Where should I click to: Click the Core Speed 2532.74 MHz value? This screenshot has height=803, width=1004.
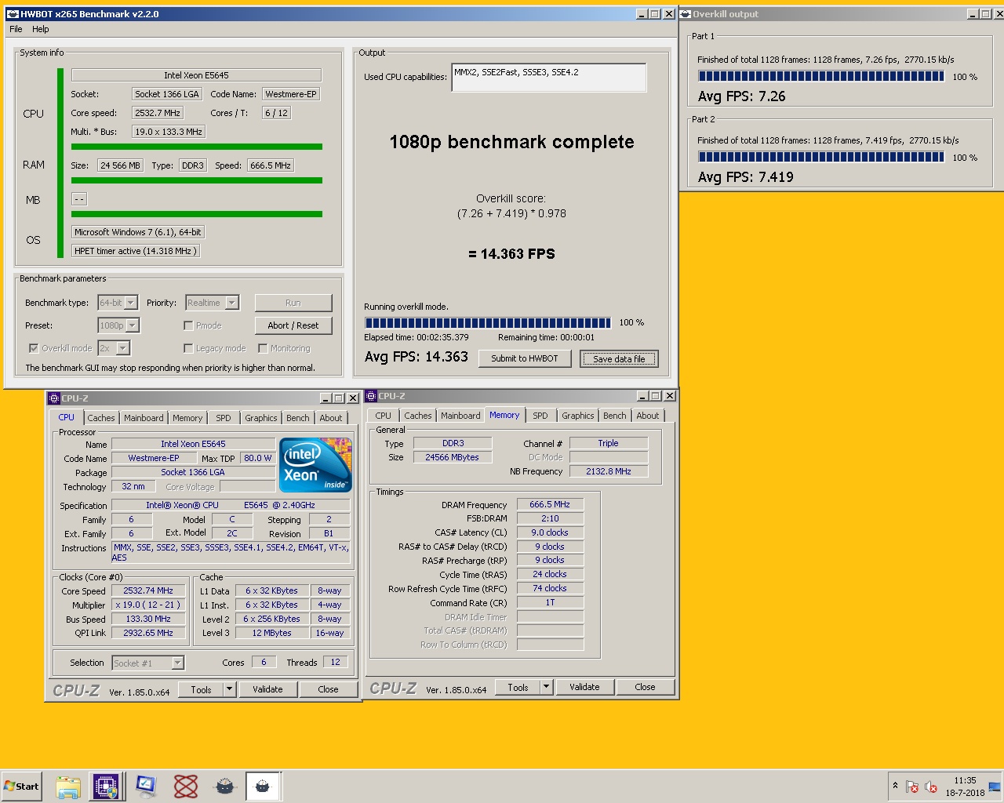coord(148,590)
